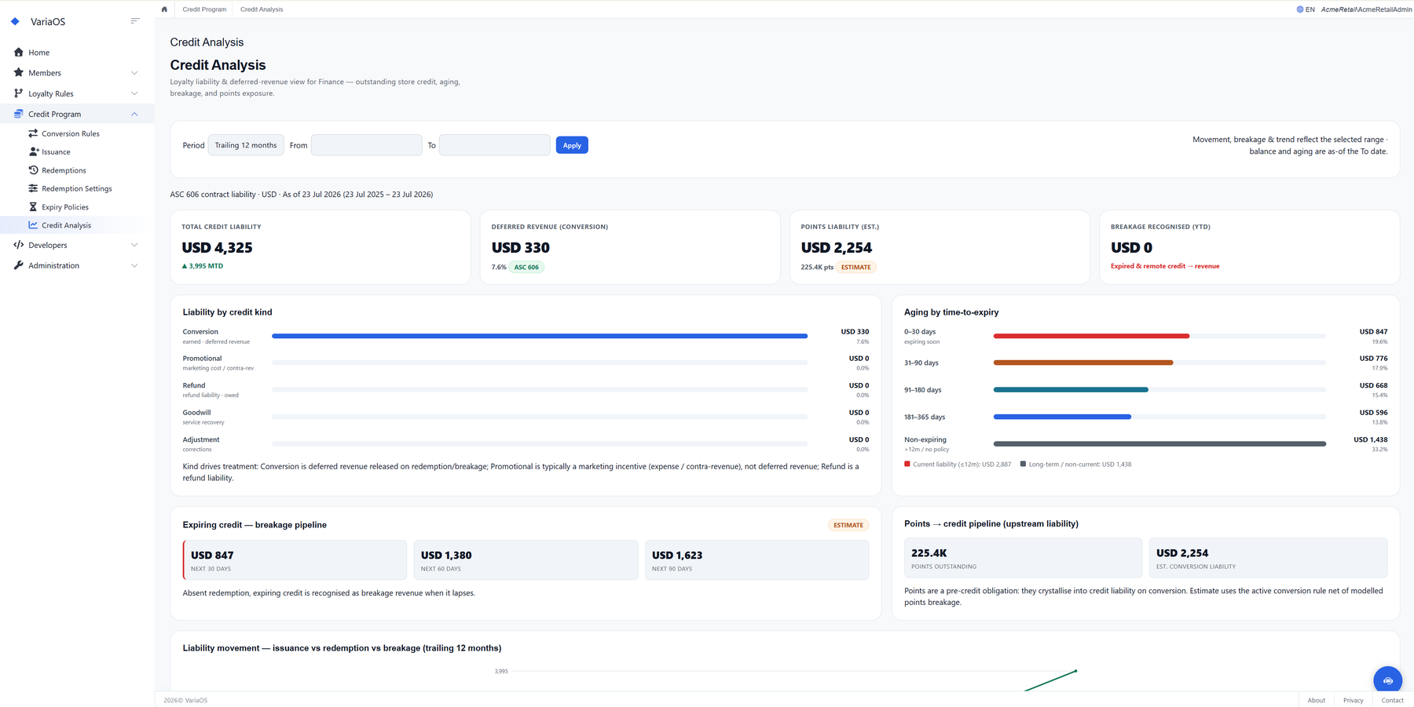The image size is (1414, 707).
Task: Click the blue 181–365 days aging bar
Action: coord(1062,417)
